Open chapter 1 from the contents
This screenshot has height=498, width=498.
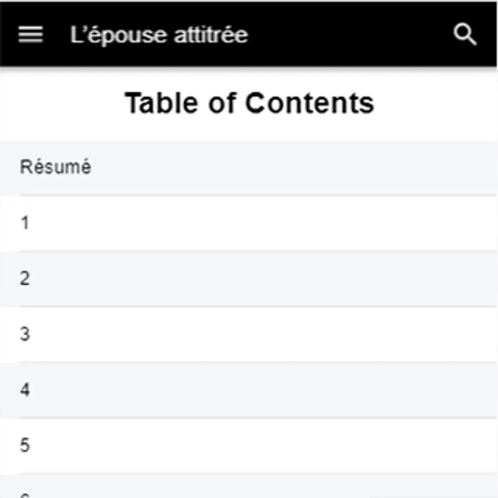(249, 223)
